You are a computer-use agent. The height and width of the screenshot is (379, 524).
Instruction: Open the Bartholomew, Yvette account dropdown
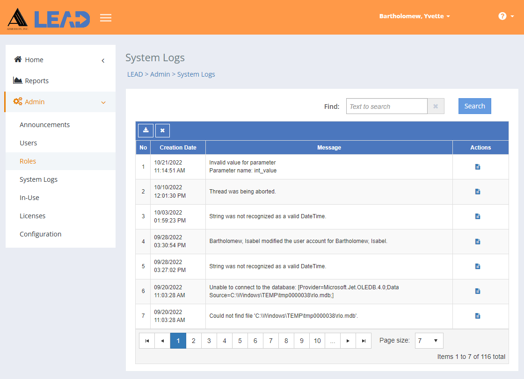coord(415,15)
